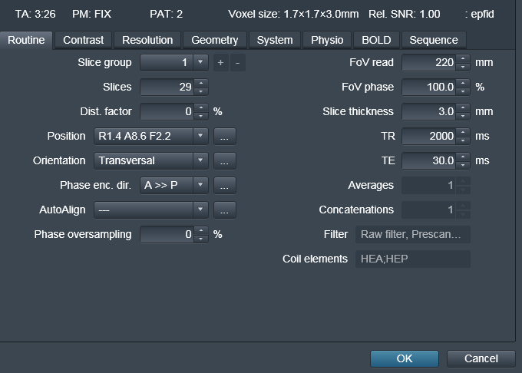Open the Position dropdown list
The width and height of the screenshot is (522, 373).
pos(200,137)
